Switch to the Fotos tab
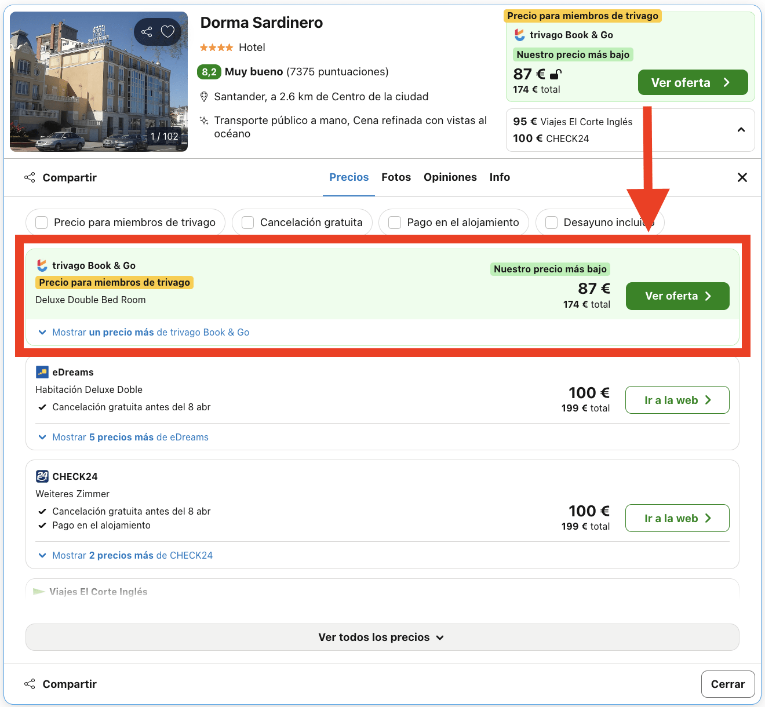 [x=396, y=177]
